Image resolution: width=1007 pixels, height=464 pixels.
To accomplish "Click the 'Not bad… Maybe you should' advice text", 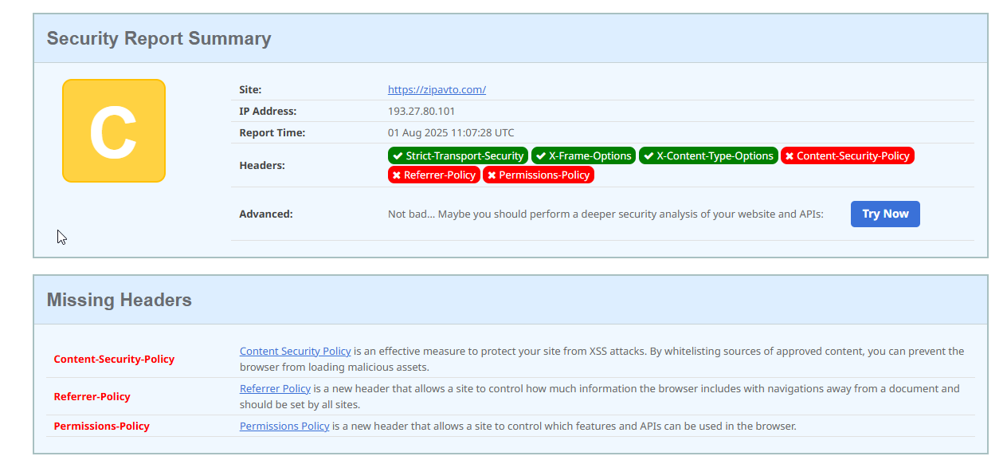I will pyautogui.click(x=605, y=214).
